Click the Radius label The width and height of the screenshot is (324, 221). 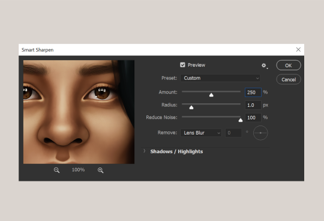click(x=169, y=105)
